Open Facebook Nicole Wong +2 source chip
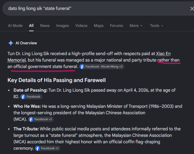194x154 pixels. click(x=102, y=67)
